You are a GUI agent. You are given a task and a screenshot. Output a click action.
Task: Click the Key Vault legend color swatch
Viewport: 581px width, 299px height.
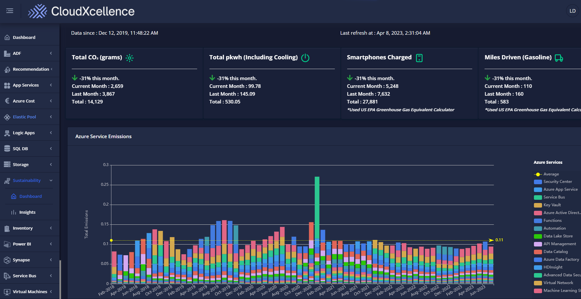pyautogui.click(x=538, y=205)
